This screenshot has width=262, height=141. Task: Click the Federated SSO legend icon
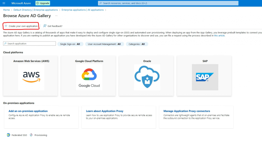pyautogui.click(x=8, y=135)
